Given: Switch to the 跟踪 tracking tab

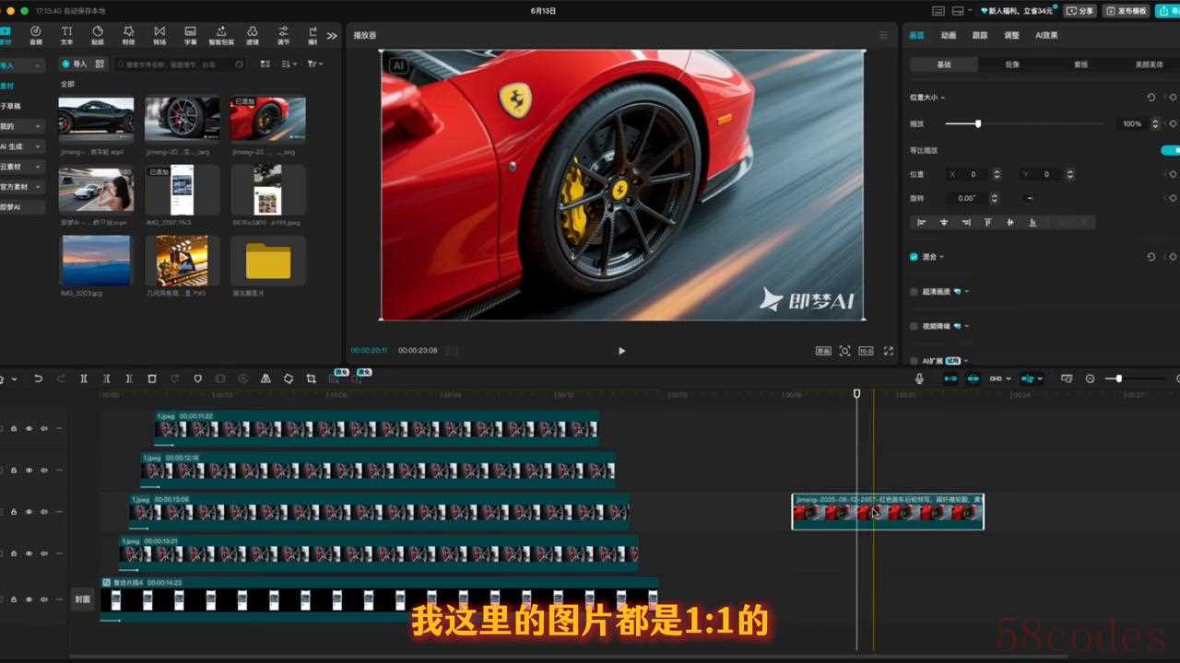Looking at the screenshot, I should click(980, 35).
